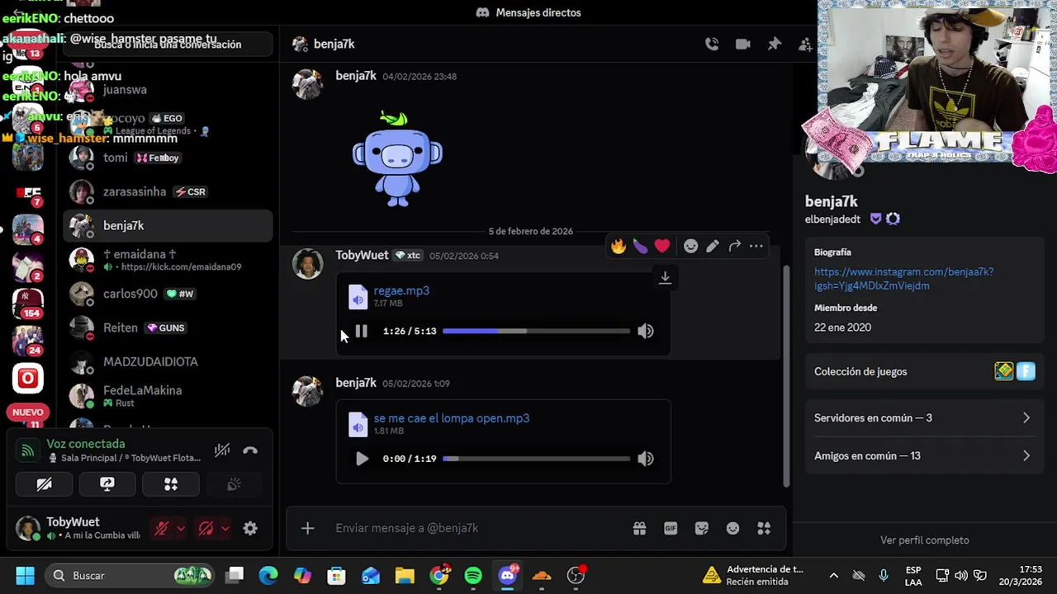Open pinned messages in benja7k chat
The image size is (1057, 594).
[774, 45]
